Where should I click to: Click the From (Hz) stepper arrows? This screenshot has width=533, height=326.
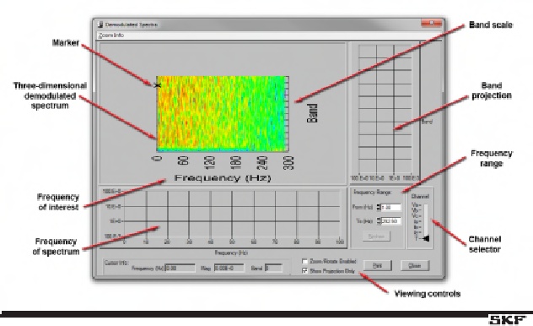tap(379, 207)
